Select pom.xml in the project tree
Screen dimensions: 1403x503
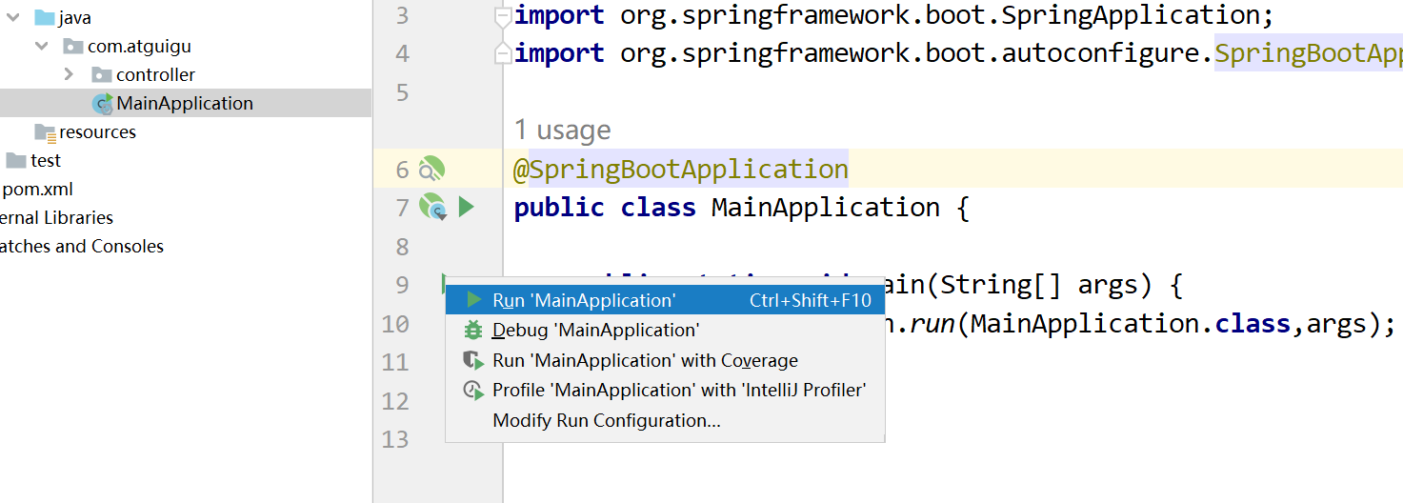[x=38, y=190]
